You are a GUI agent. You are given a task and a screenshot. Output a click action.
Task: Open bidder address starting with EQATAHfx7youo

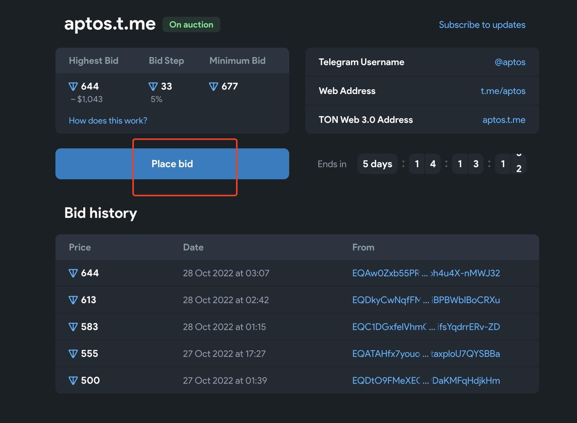[426, 354]
